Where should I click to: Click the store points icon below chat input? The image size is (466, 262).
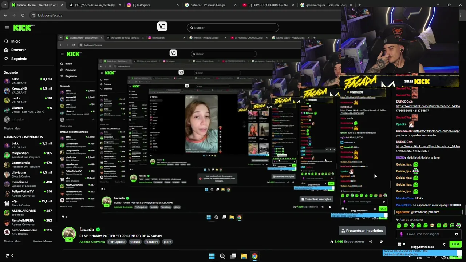(400, 244)
